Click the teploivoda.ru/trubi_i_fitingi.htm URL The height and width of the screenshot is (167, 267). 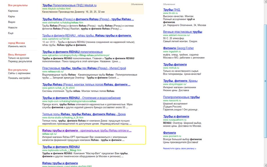[62, 150]
